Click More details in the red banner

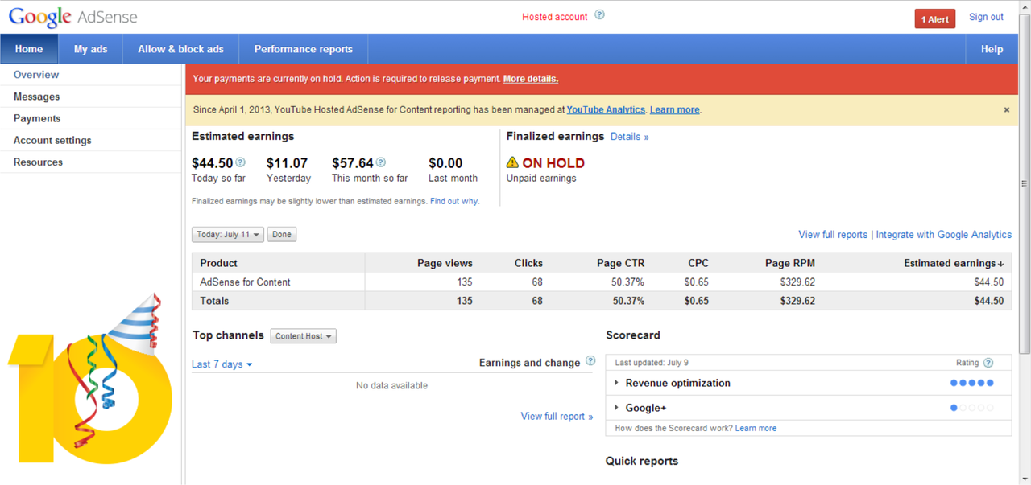point(531,79)
